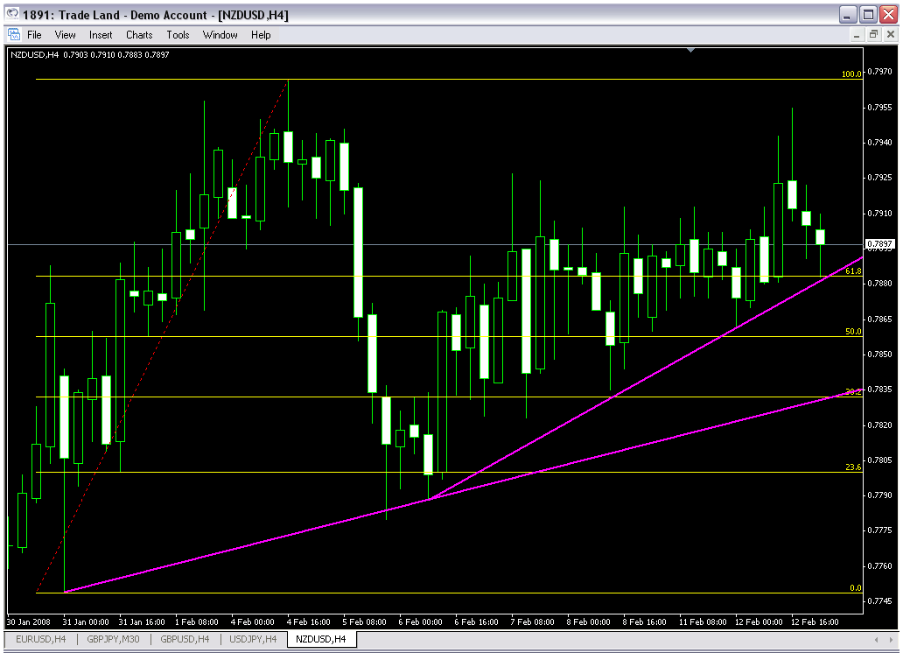Minimize the Trade Land main window

pos(848,15)
